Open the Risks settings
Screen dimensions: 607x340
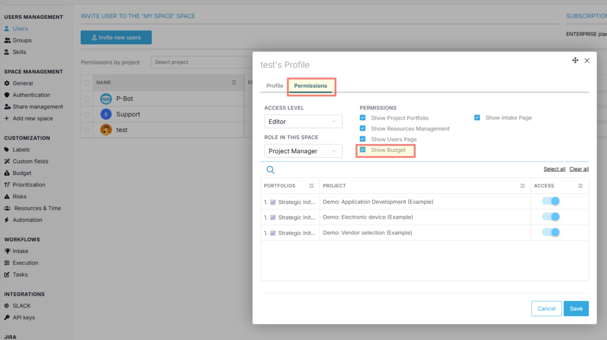[x=20, y=196]
